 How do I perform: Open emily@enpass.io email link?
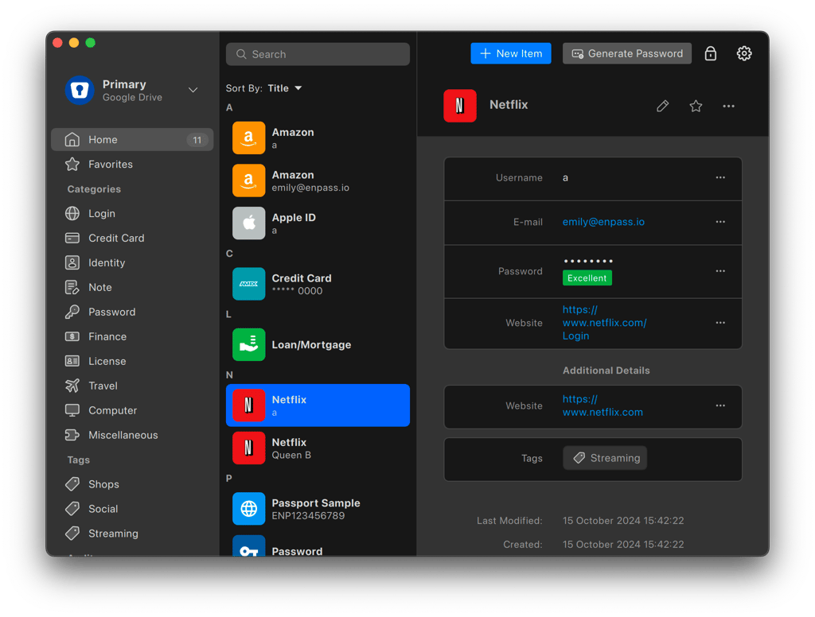[x=603, y=222]
